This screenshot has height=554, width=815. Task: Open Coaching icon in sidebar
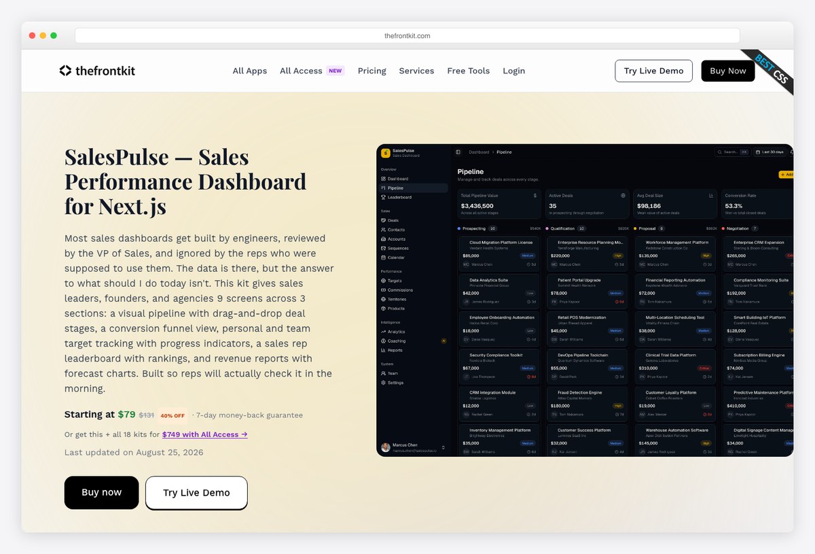pos(384,341)
